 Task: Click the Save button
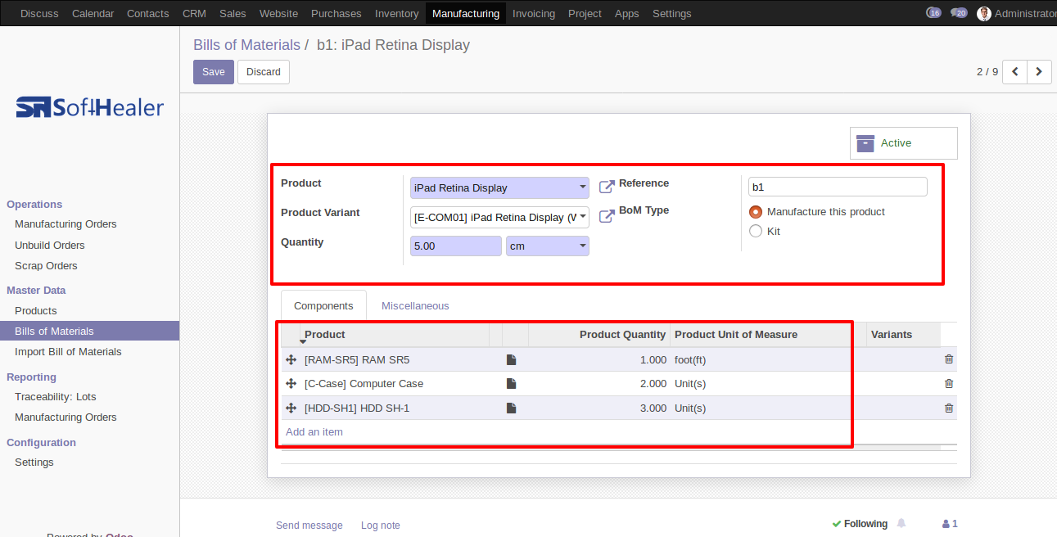tap(214, 72)
